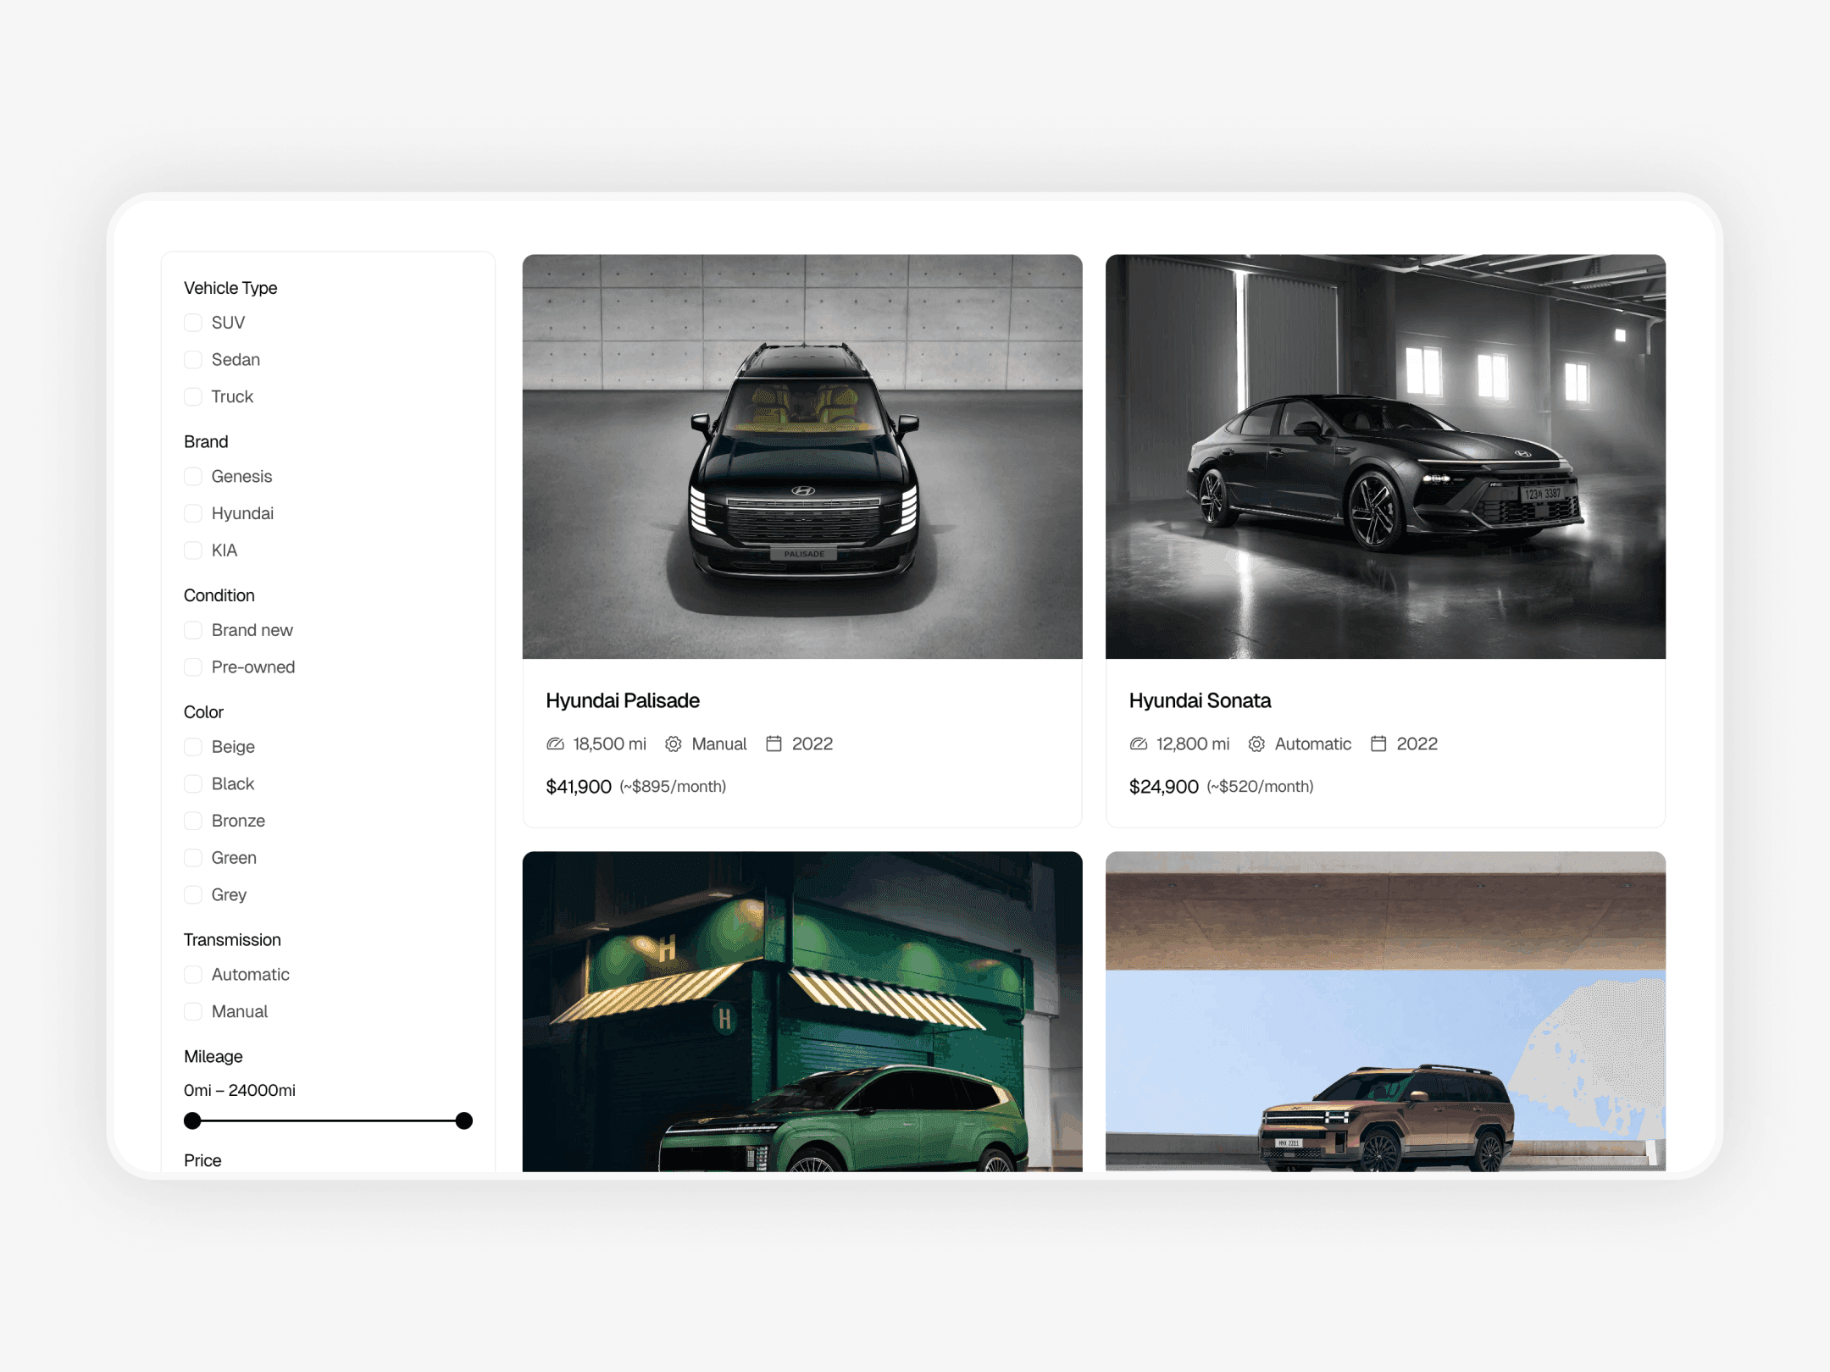Image resolution: width=1830 pixels, height=1372 pixels.
Task: Click the right mileage slider handle
Action: pos(463,1120)
